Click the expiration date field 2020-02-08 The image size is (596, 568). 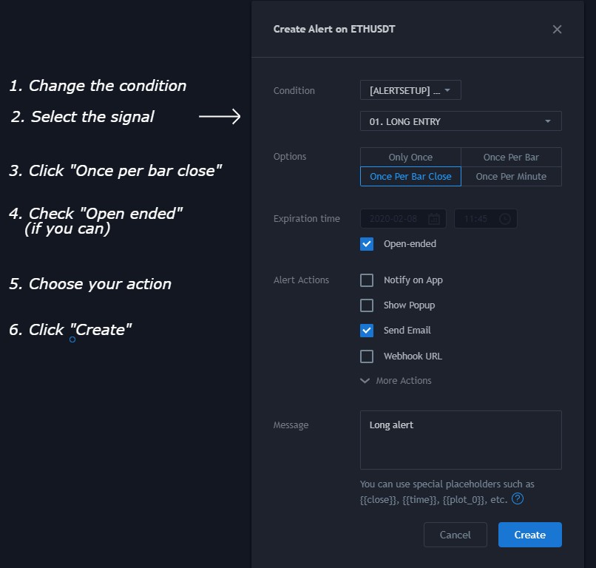(x=403, y=219)
